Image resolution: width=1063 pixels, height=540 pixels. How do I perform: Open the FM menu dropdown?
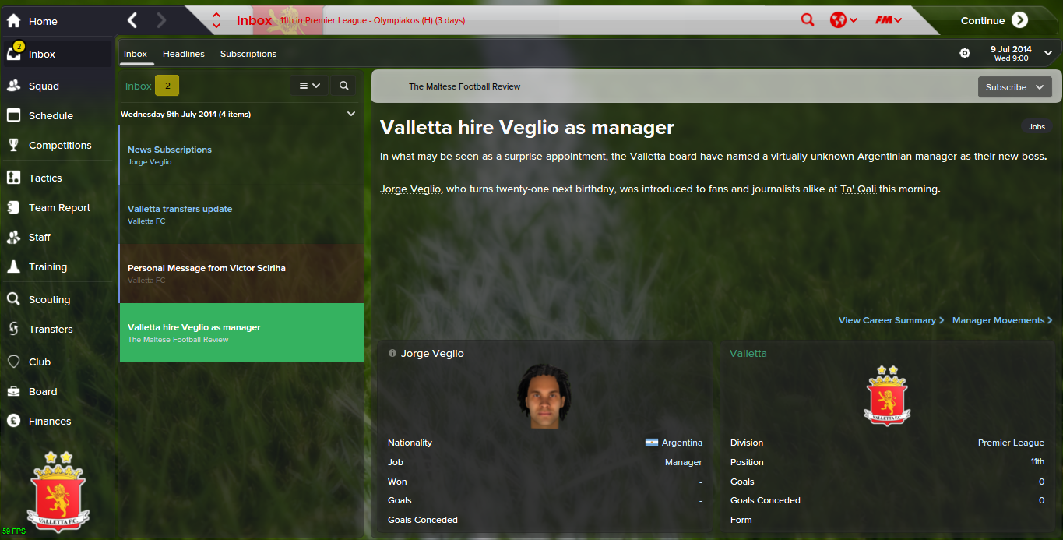889,20
